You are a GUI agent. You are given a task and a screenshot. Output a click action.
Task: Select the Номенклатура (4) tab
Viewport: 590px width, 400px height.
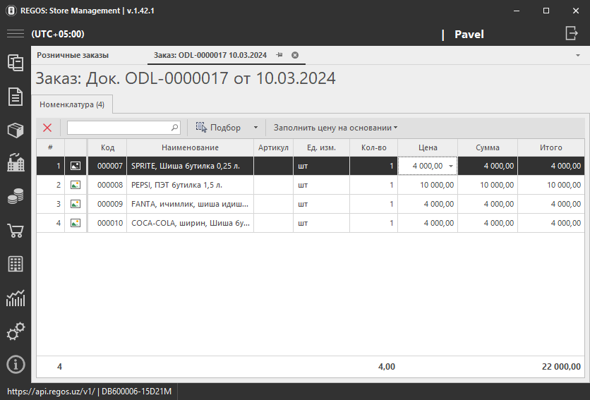[71, 104]
